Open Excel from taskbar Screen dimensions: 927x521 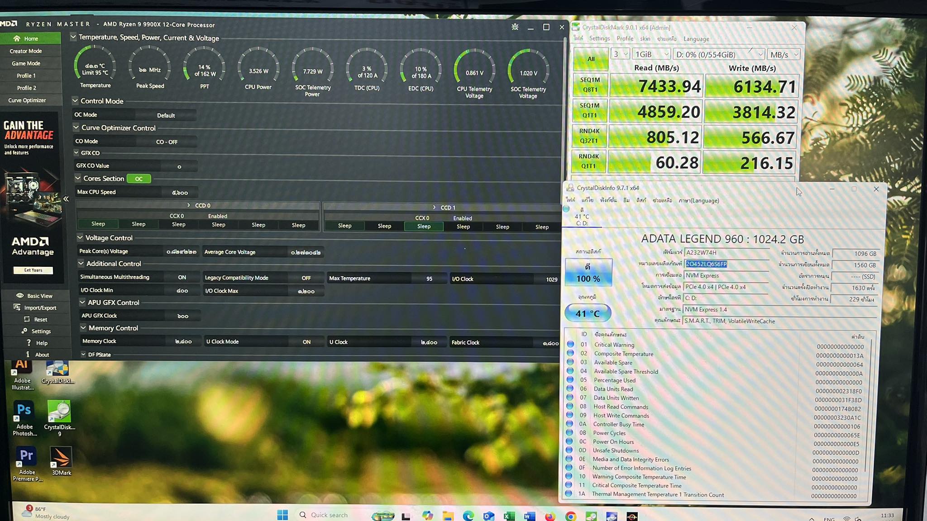click(x=509, y=516)
